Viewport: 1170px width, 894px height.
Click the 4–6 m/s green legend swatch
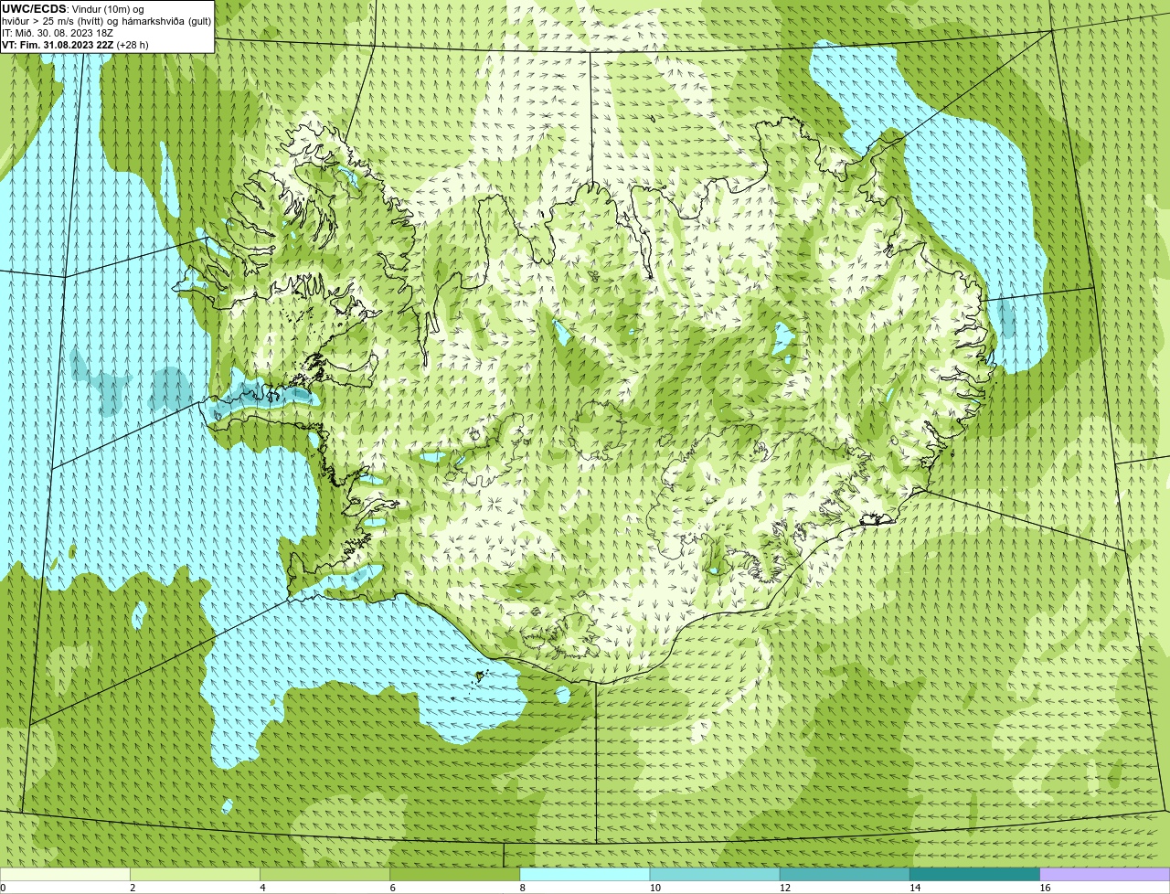(x=325, y=874)
